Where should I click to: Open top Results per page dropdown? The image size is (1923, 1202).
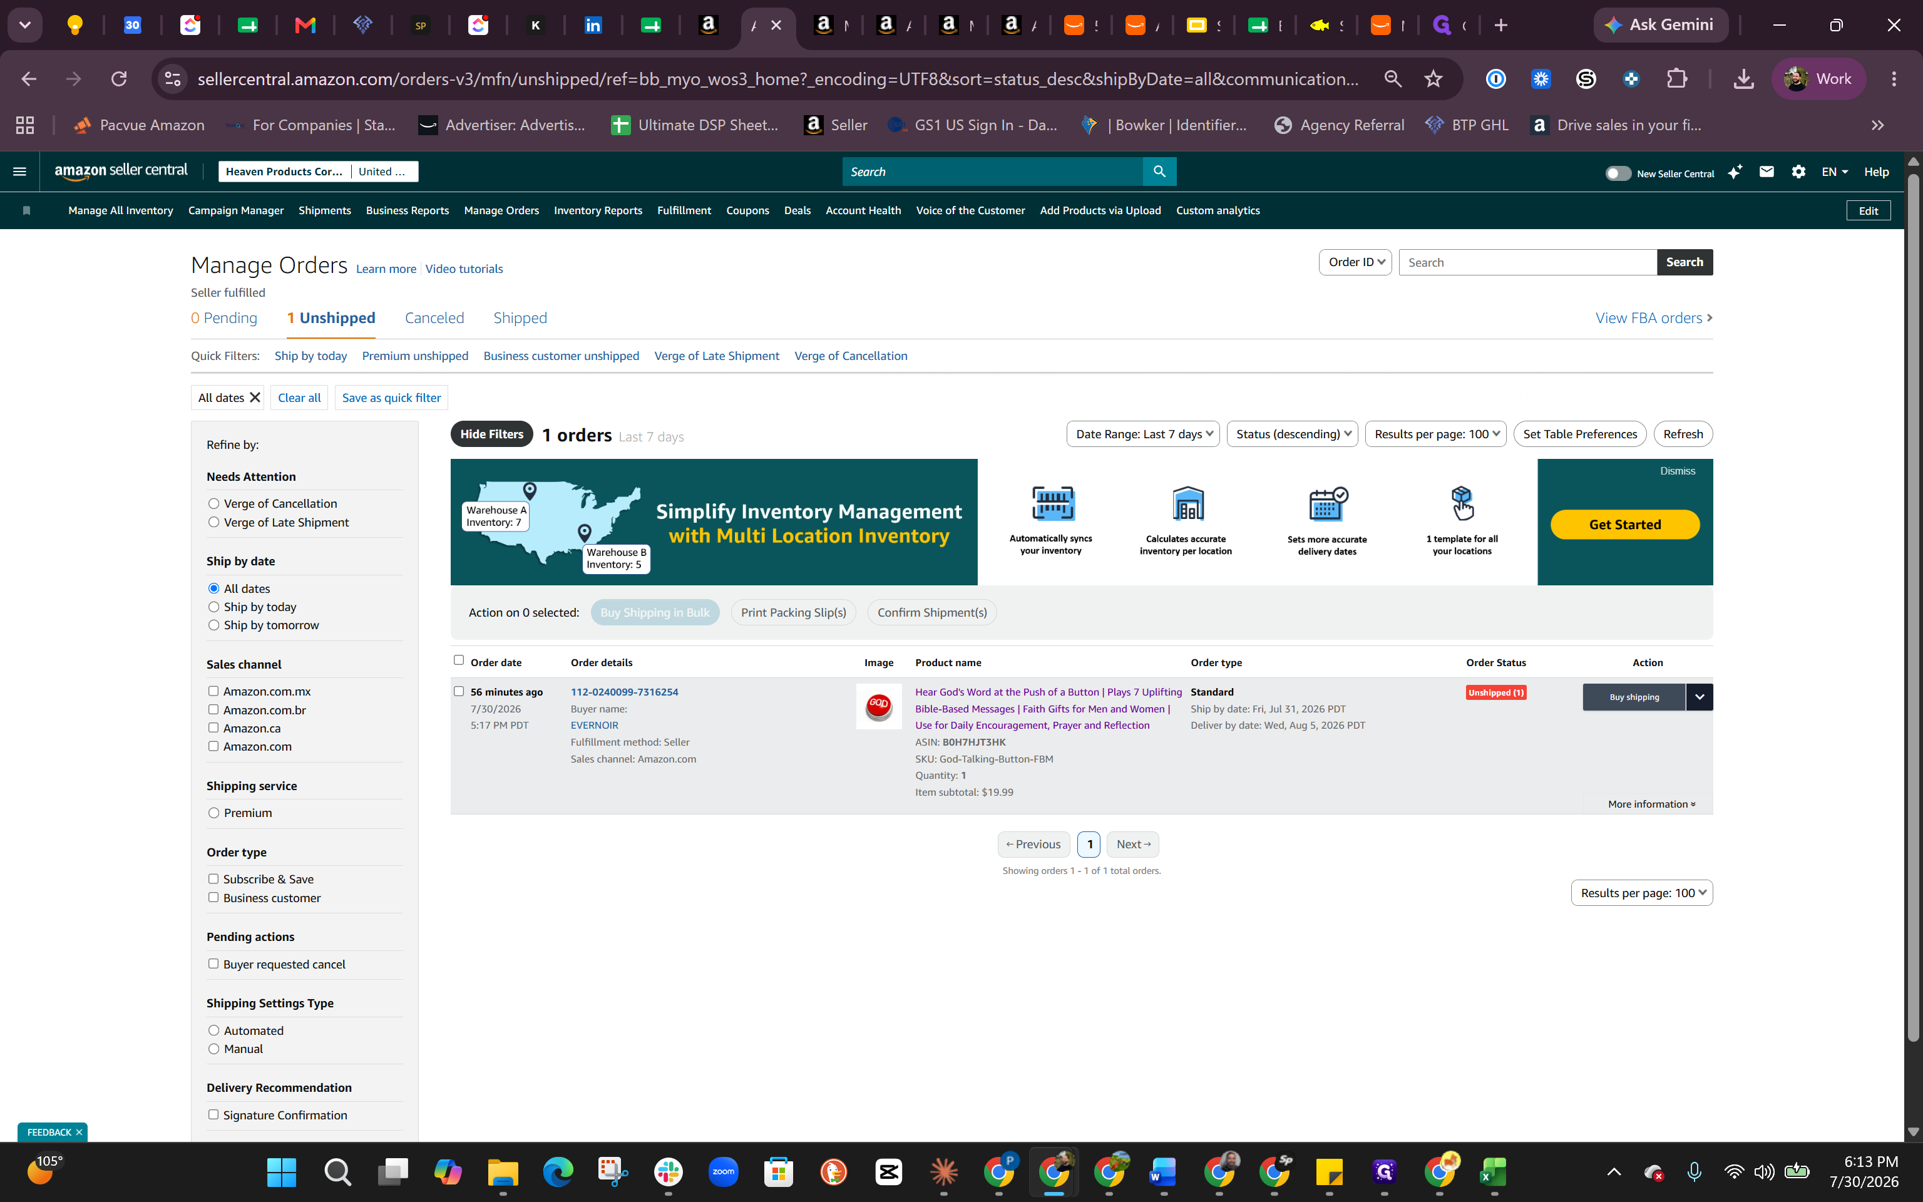click(x=1435, y=434)
